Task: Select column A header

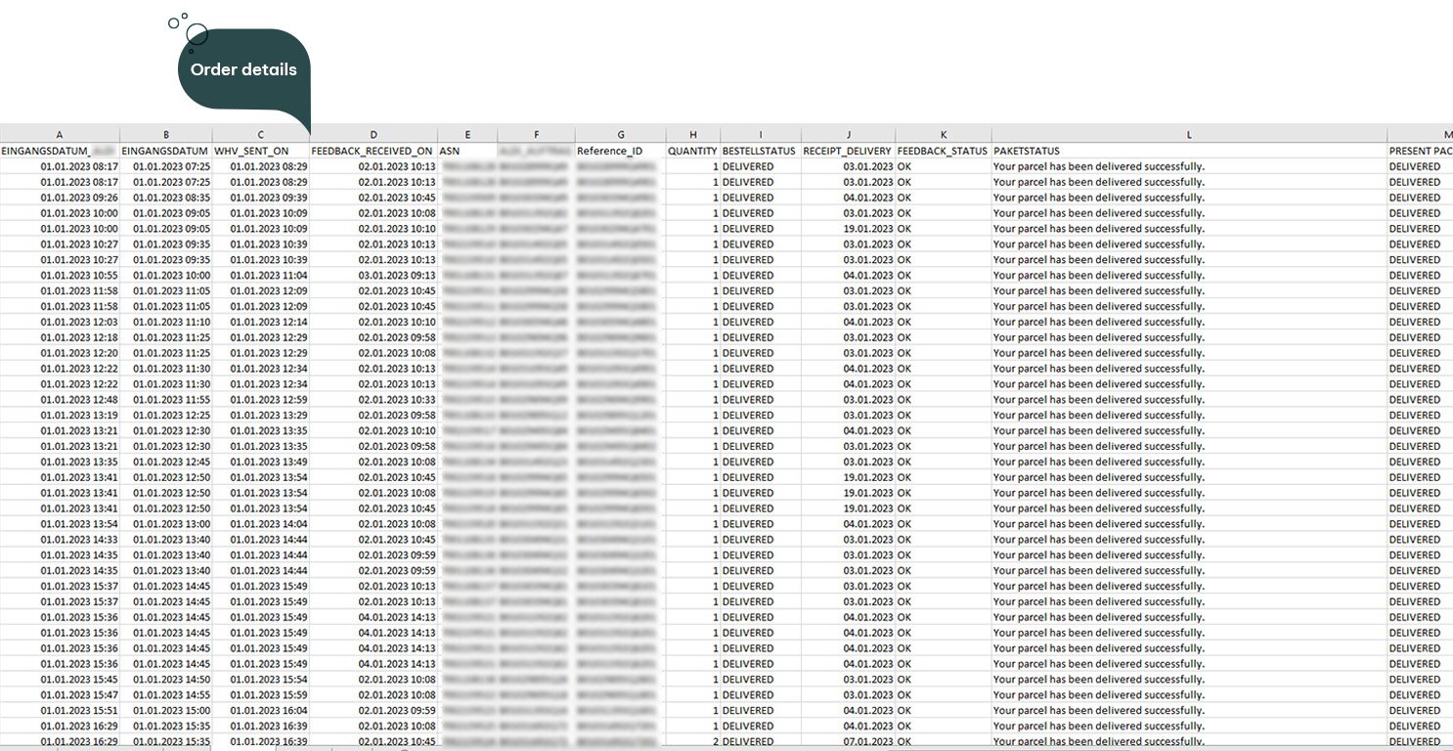Action: pos(60,135)
